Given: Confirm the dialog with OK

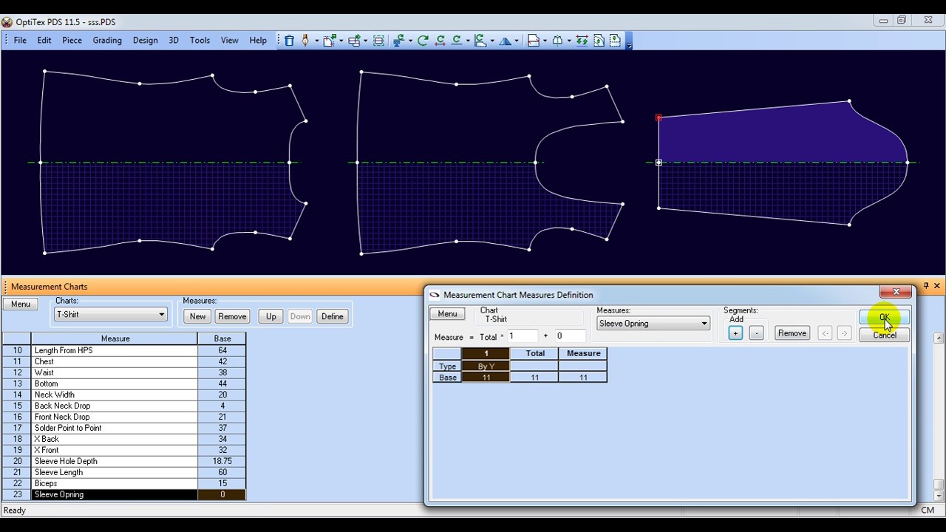Looking at the screenshot, I should [x=885, y=317].
